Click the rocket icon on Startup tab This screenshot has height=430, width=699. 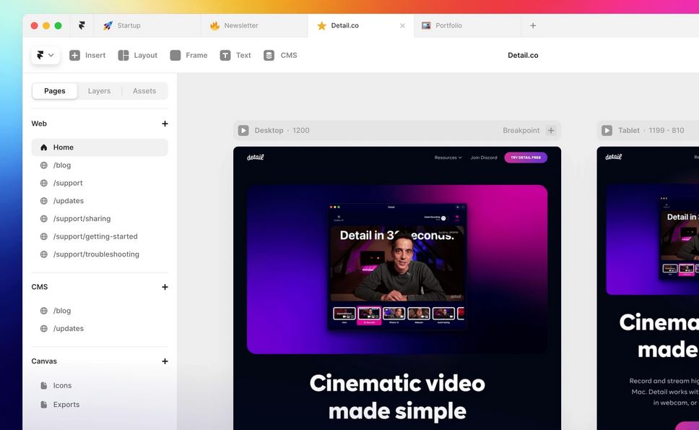[x=108, y=25]
